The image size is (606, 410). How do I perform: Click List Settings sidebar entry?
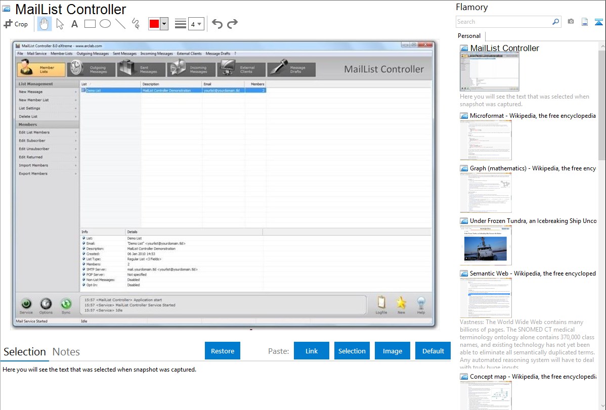tap(47, 108)
